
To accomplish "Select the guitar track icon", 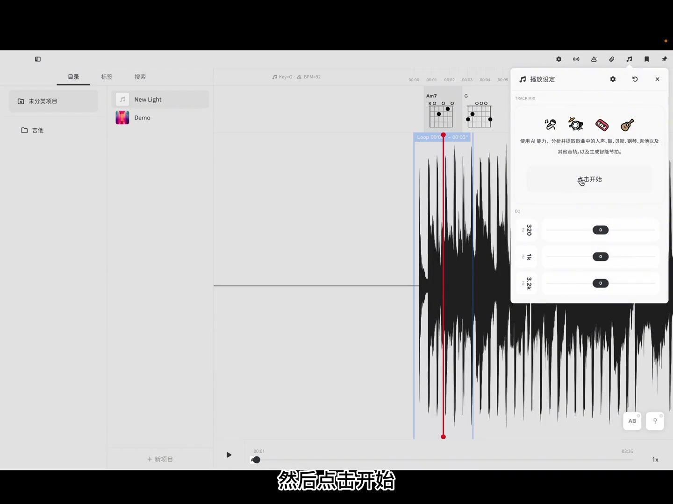I will (627, 124).
